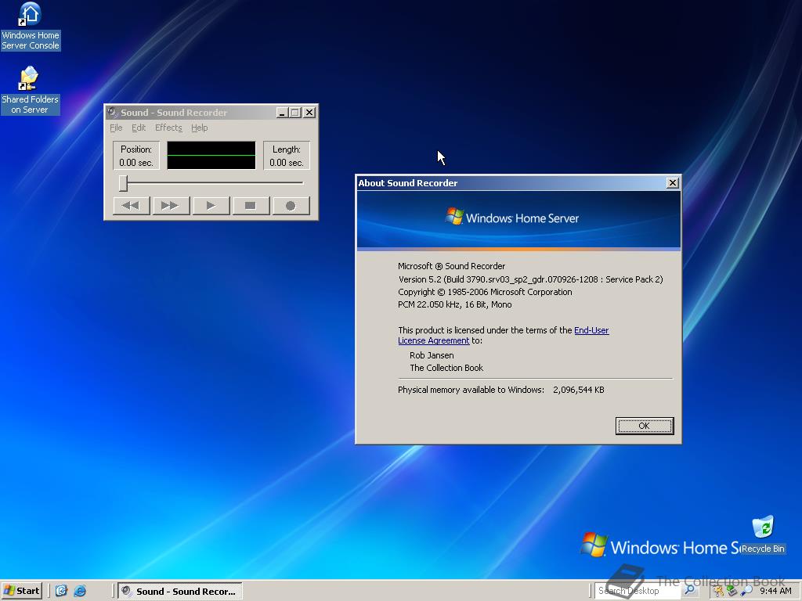Viewport: 802px width, 601px height.
Task: Close the Sound Recorder window
Action: click(309, 113)
